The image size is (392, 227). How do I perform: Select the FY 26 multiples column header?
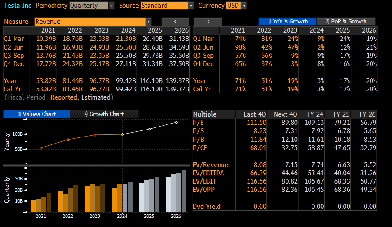[368, 114]
